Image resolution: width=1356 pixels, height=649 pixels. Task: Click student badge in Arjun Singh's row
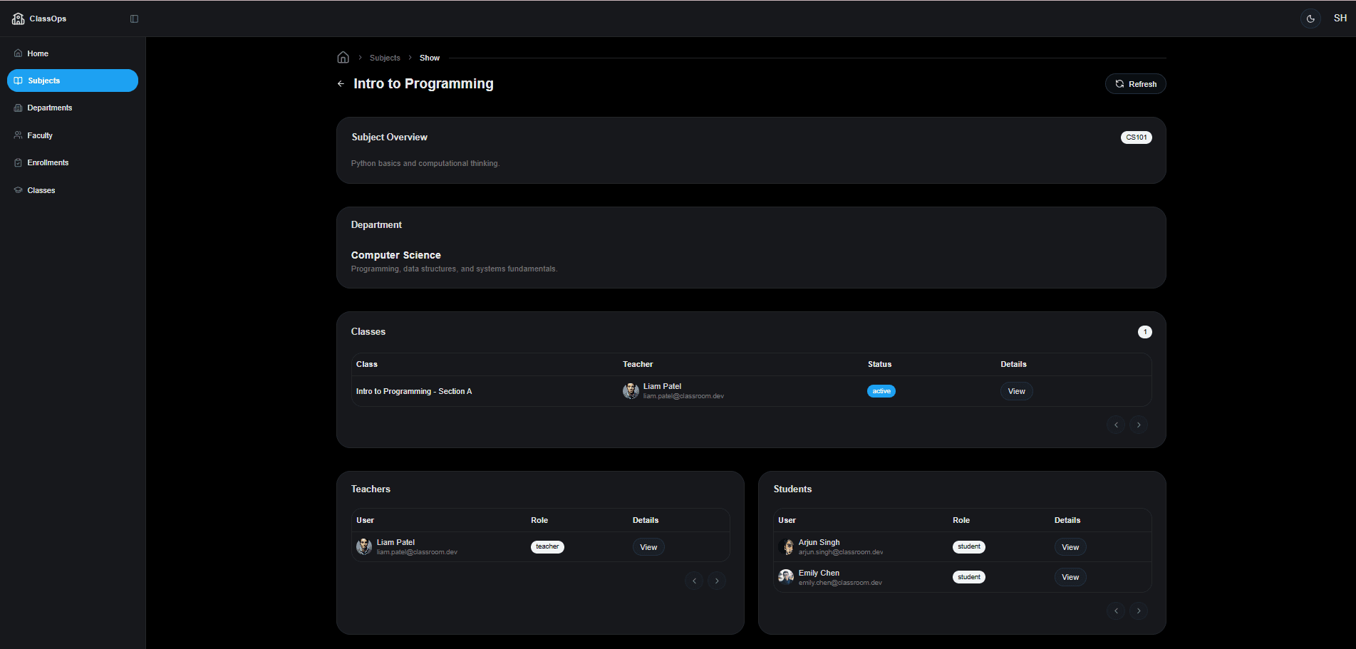coord(969,547)
